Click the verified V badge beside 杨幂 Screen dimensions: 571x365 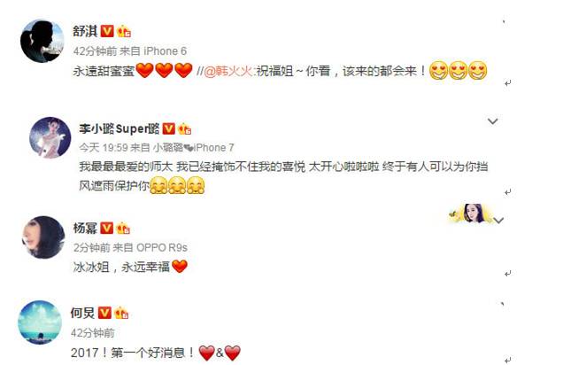click(x=107, y=229)
